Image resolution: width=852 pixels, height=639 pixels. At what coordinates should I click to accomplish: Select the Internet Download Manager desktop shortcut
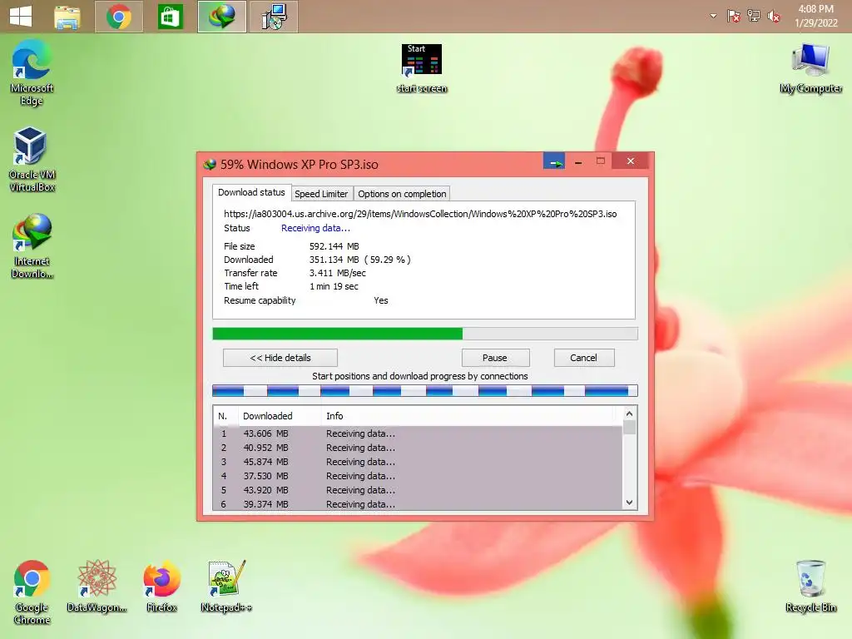pos(32,246)
